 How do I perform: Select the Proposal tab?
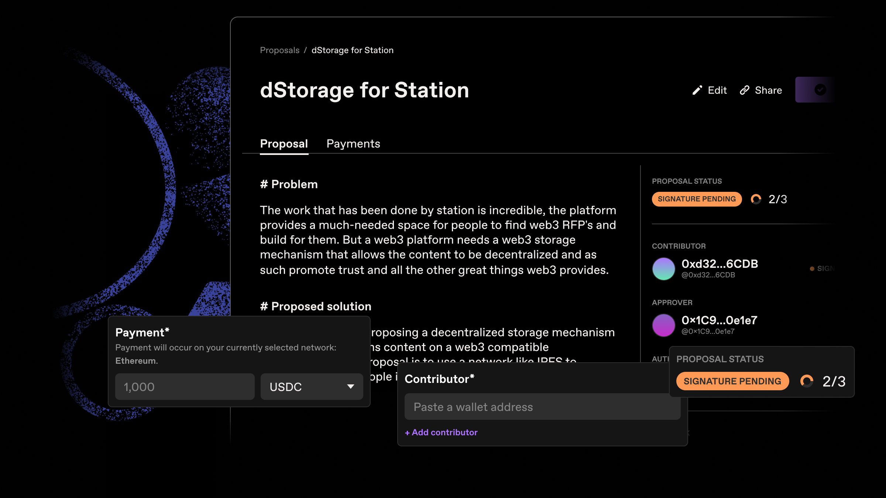click(284, 143)
